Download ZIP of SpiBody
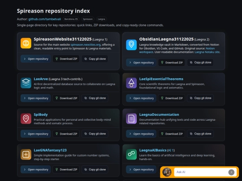The width and height of the screenshot is (242, 181). [66, 134]
